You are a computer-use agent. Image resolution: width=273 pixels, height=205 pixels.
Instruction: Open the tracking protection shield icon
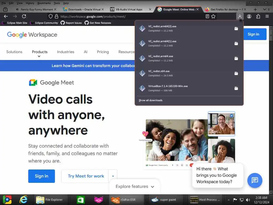pos(50,16)
